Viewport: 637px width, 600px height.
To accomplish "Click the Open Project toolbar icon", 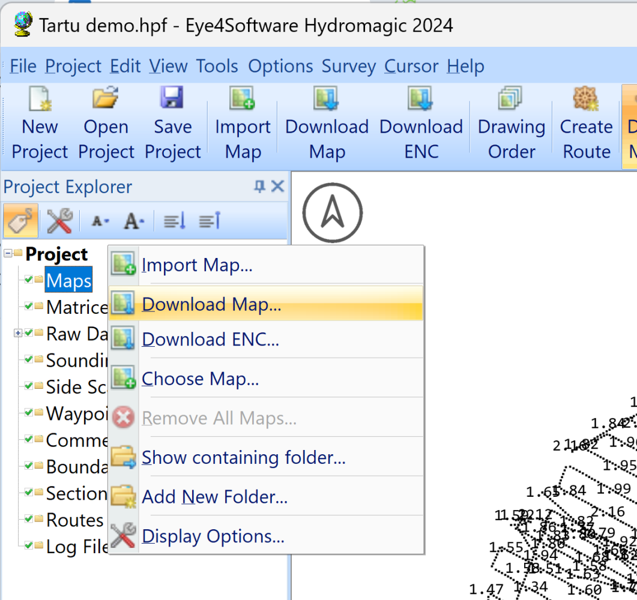I will [106, 98].
